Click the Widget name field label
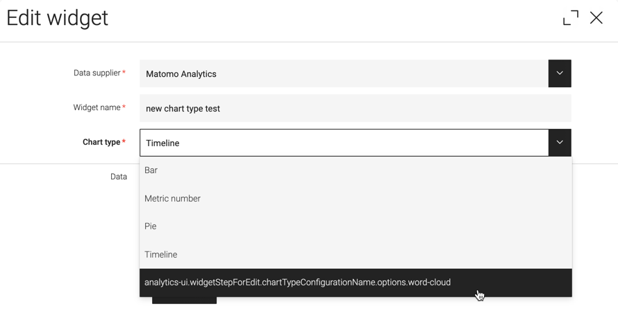Image resolution: width=618 pixels, height=311 pixels. pos(97,107)
